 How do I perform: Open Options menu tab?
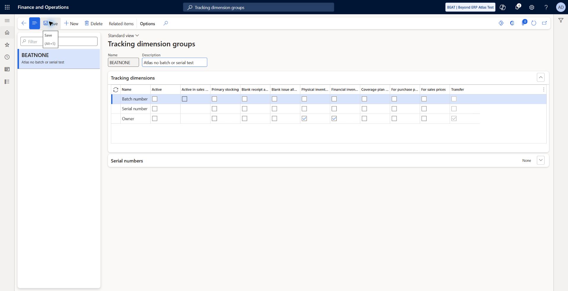147,23
